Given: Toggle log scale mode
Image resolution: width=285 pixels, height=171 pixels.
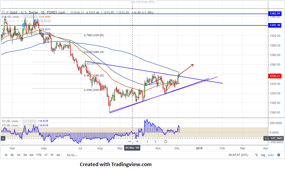Looking at the screenshot, I should point(263,155).
